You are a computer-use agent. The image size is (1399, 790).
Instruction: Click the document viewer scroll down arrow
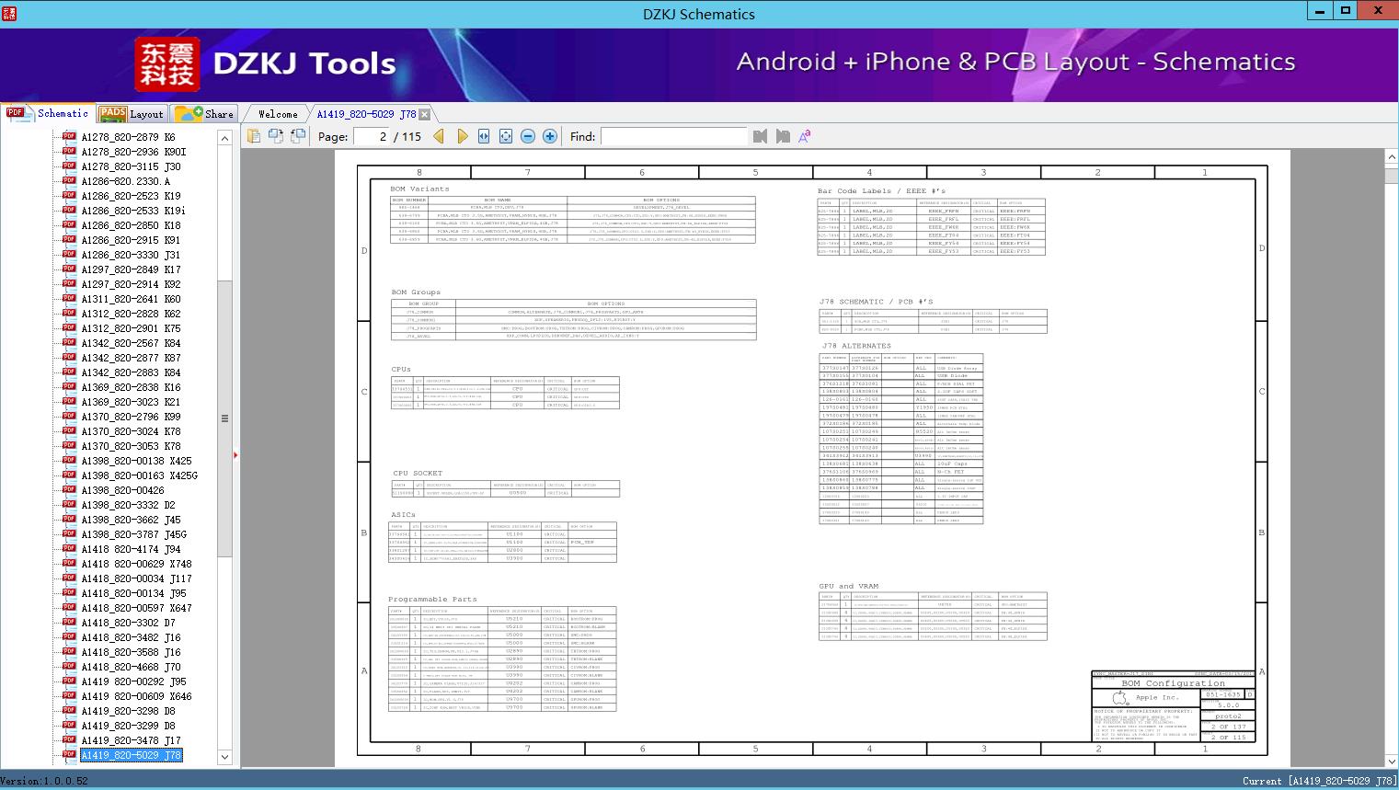(1391, 761)
